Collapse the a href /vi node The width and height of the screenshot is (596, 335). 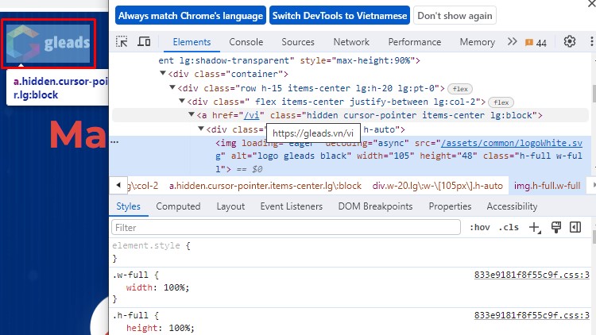coord(192,114)
